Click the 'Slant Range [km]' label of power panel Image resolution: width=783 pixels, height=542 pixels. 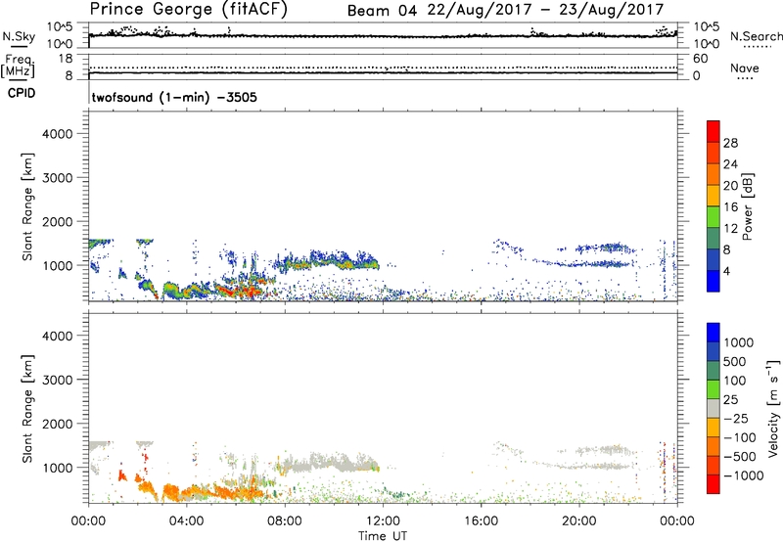27,206
